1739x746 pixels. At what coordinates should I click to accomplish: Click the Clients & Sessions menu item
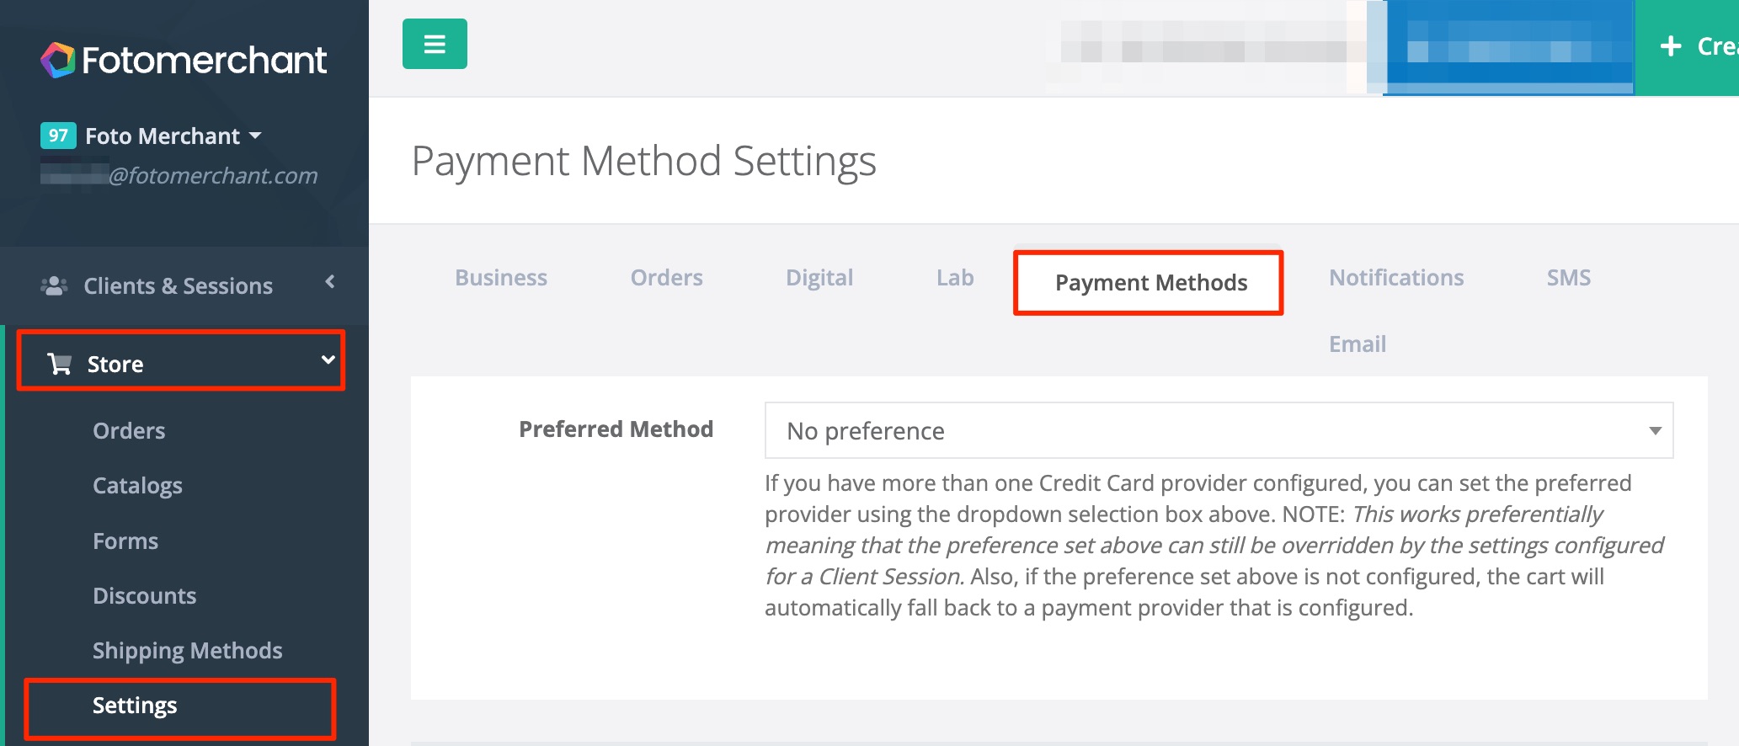(x=184, y=286)
